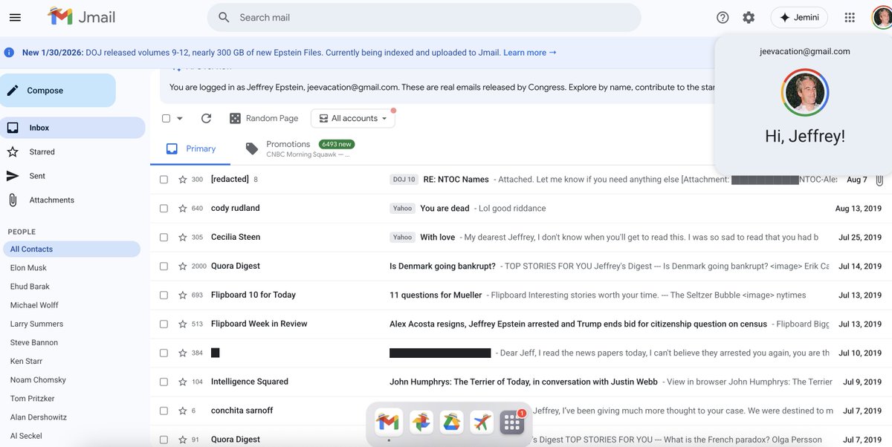892x447 pixels.
Task: Open Ehud Barak in the People list
Action: tap(30, 287)
